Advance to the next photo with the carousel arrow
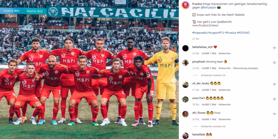 coord(174,80)
